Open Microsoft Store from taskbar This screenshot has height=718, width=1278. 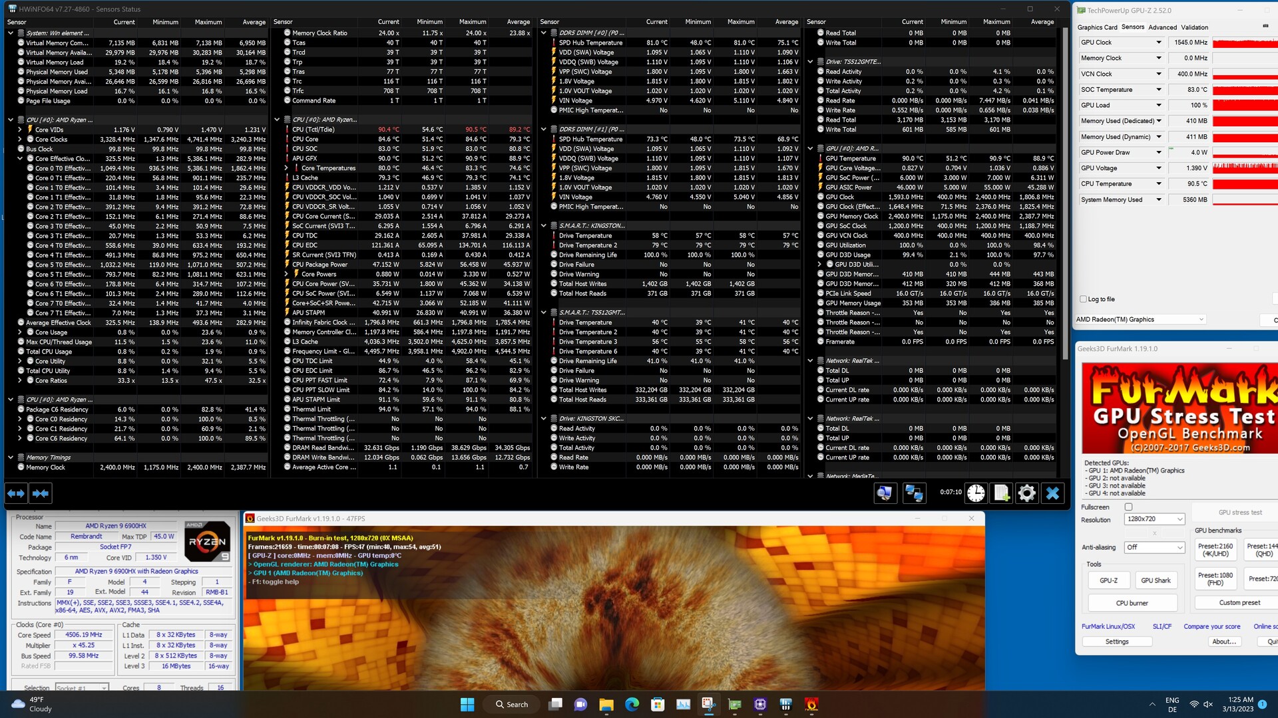click(658, 704)
